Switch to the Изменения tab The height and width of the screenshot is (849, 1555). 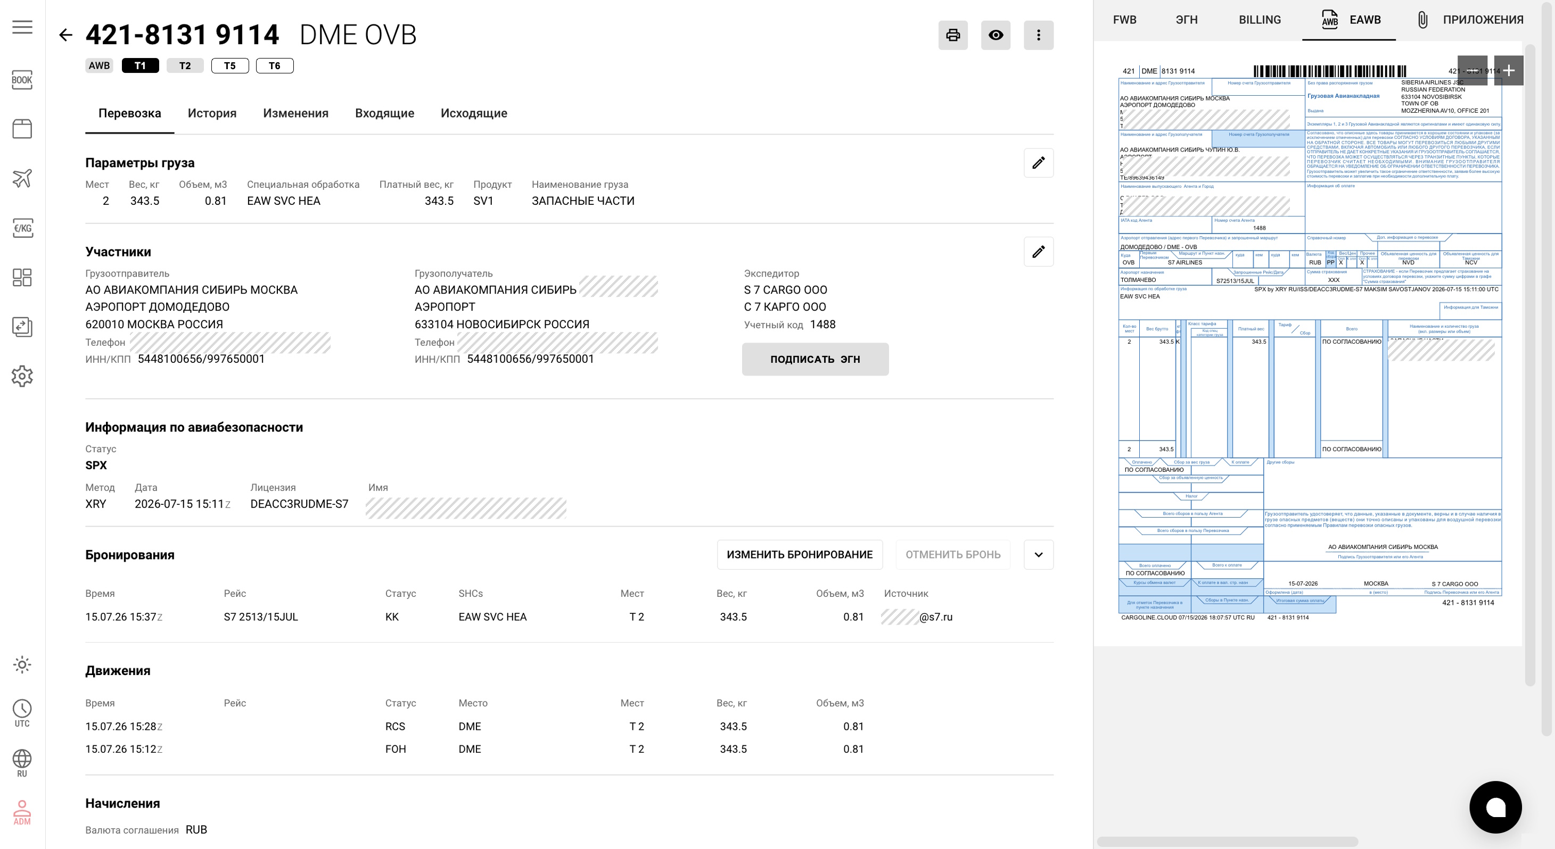click(x=296, y=113)
